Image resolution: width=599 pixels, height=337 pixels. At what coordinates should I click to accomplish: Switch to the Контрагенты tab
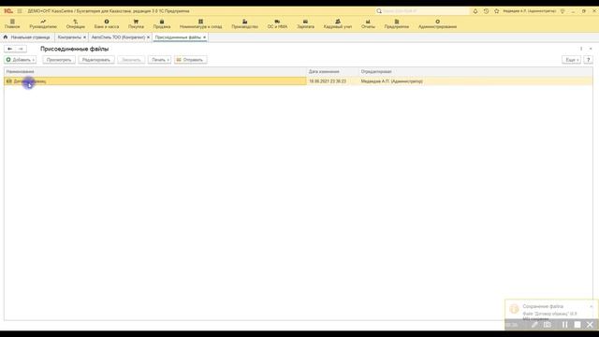pyautogui.click(x=69, y=37)
